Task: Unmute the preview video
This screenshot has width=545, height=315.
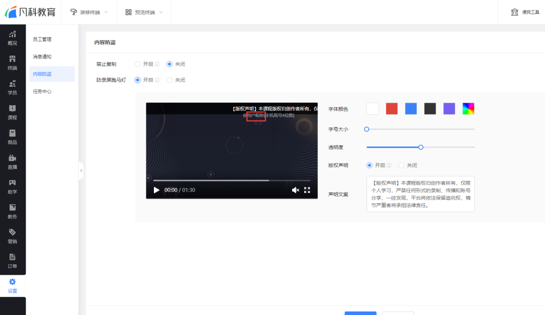Action: 295,191
